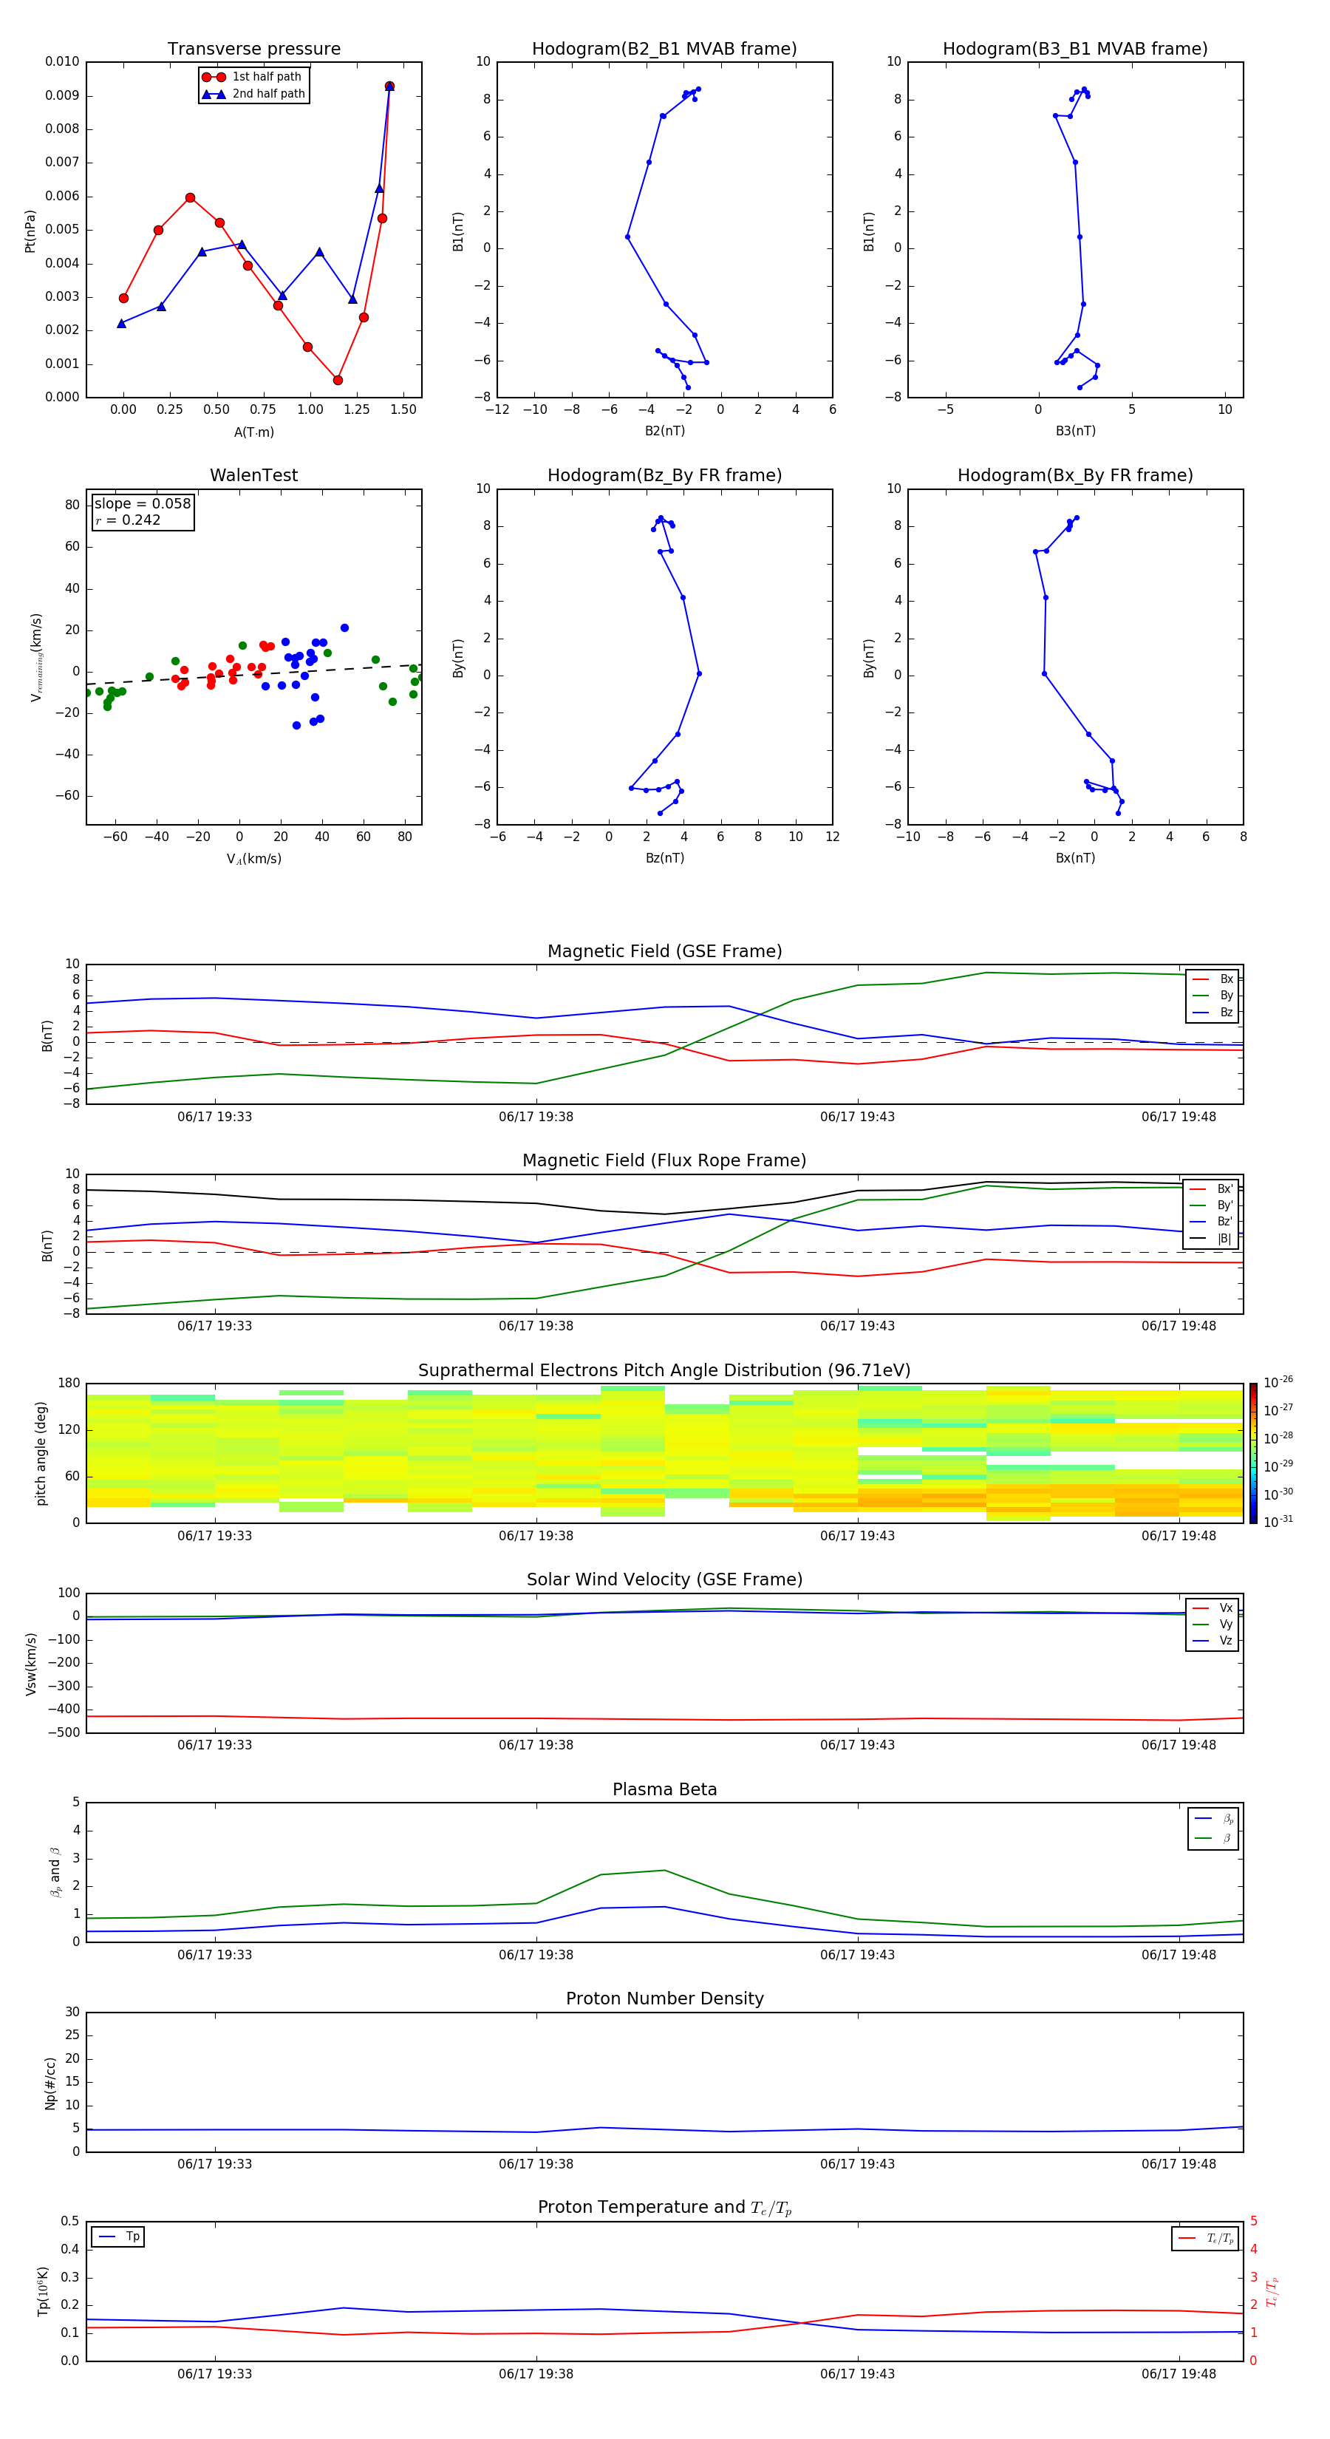The image size is (1330, 2439).
Task: Click the 'A(T·m)' x-axis label
Action: click(253, 432)
